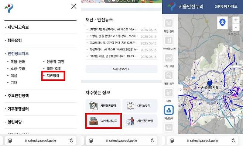Select the 대설 map sidebar icon
Image resolution: width=243 pixels, height=146 pixels.
click(169, 93)
